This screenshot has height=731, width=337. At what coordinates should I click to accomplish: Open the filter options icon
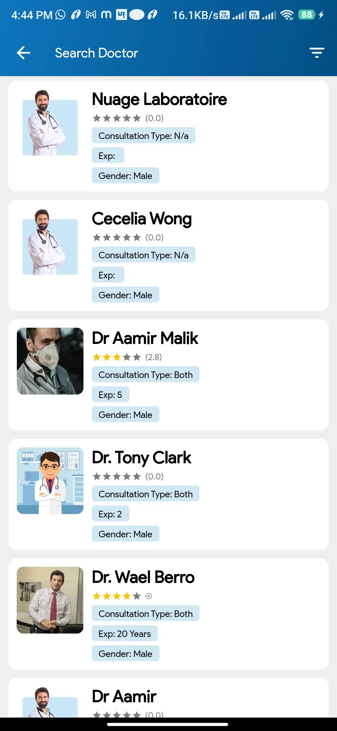317,52
